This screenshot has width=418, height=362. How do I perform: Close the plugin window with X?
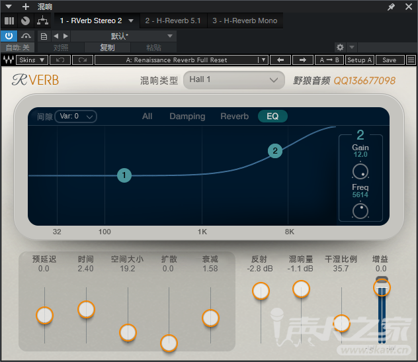pos(409,7)
